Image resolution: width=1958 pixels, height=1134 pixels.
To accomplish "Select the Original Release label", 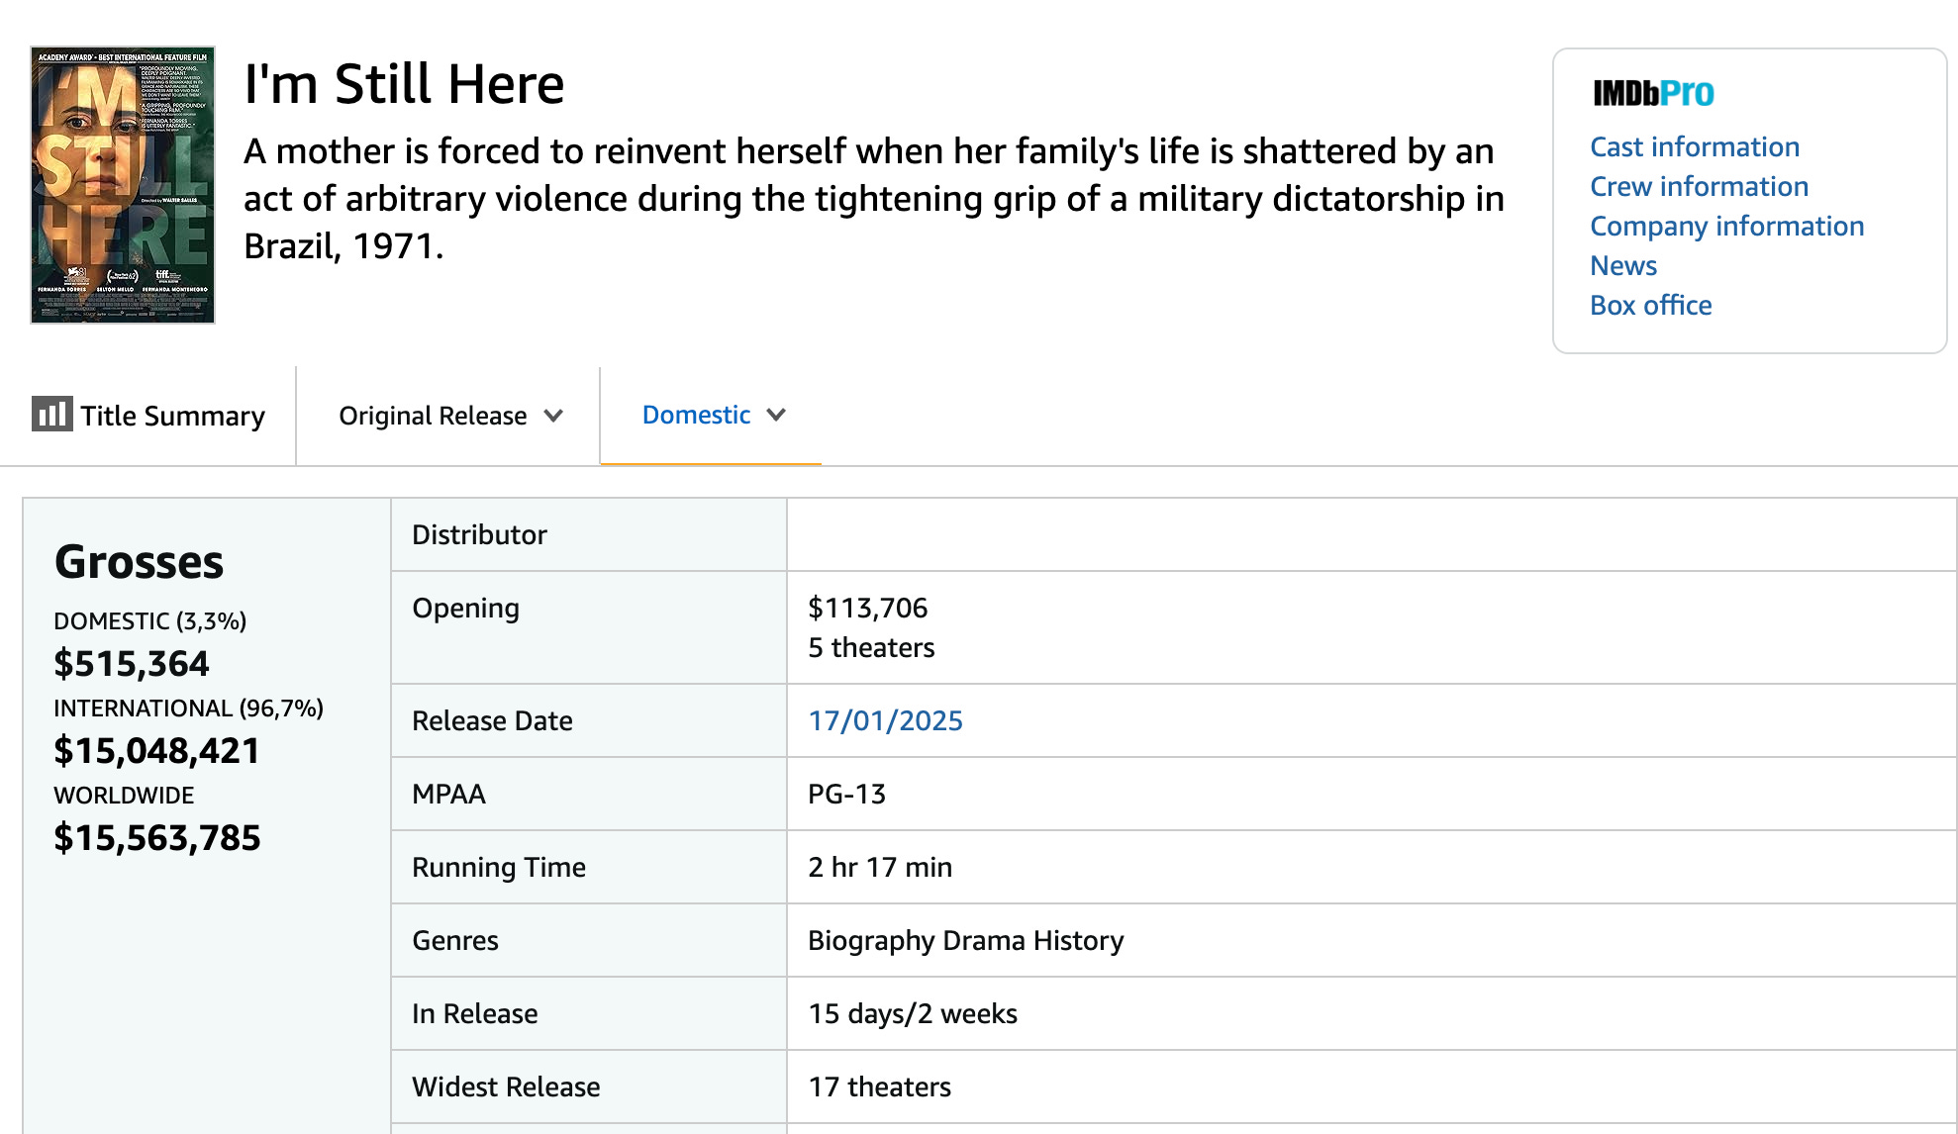I will click(x=433, y=416).
